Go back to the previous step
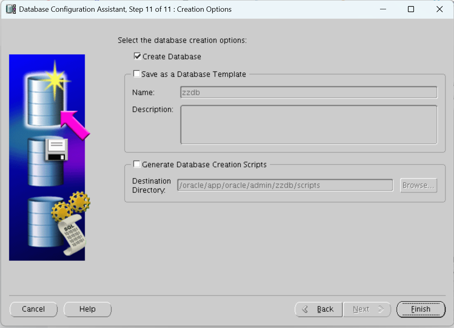 click(x=319, y=309)
